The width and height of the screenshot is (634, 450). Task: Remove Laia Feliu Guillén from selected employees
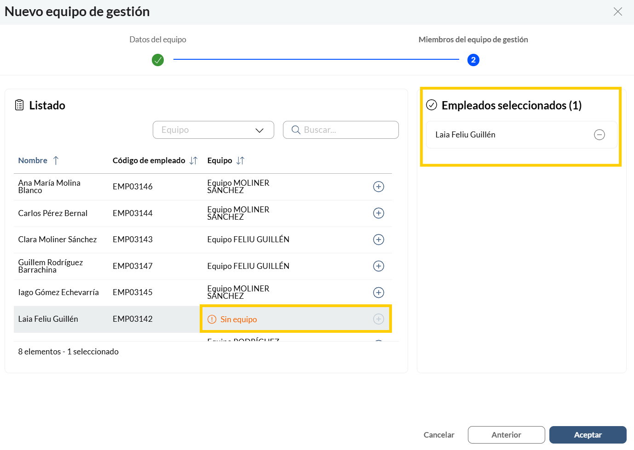pyautogui.click(x=599, y=135)
